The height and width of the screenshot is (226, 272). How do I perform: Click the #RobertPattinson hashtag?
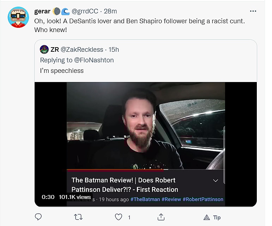click(x=203, y=199)
